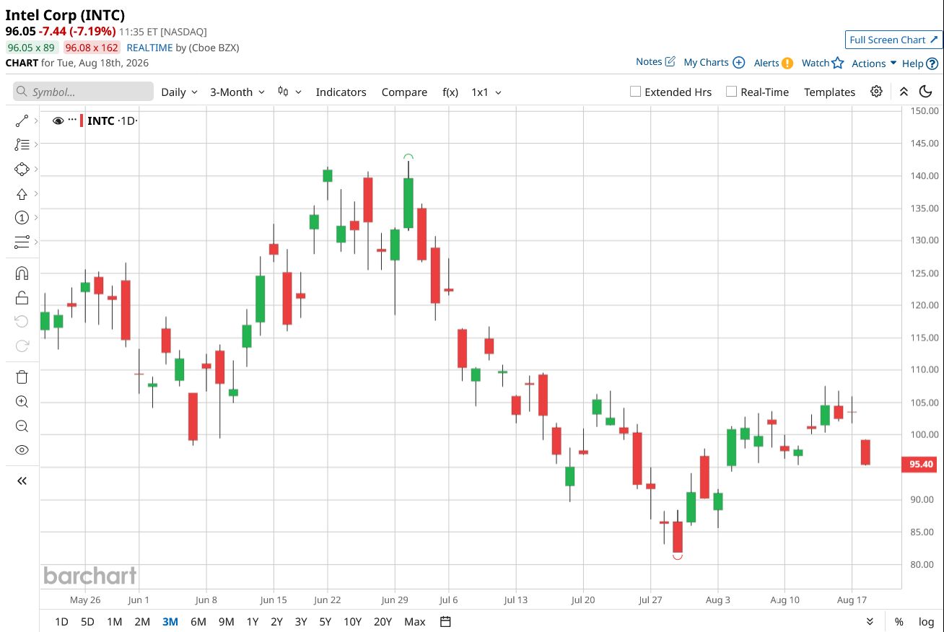The width and height of the screenshot is (944, 632).
Task: Redo the last drawing action
Action: (22, 346)
